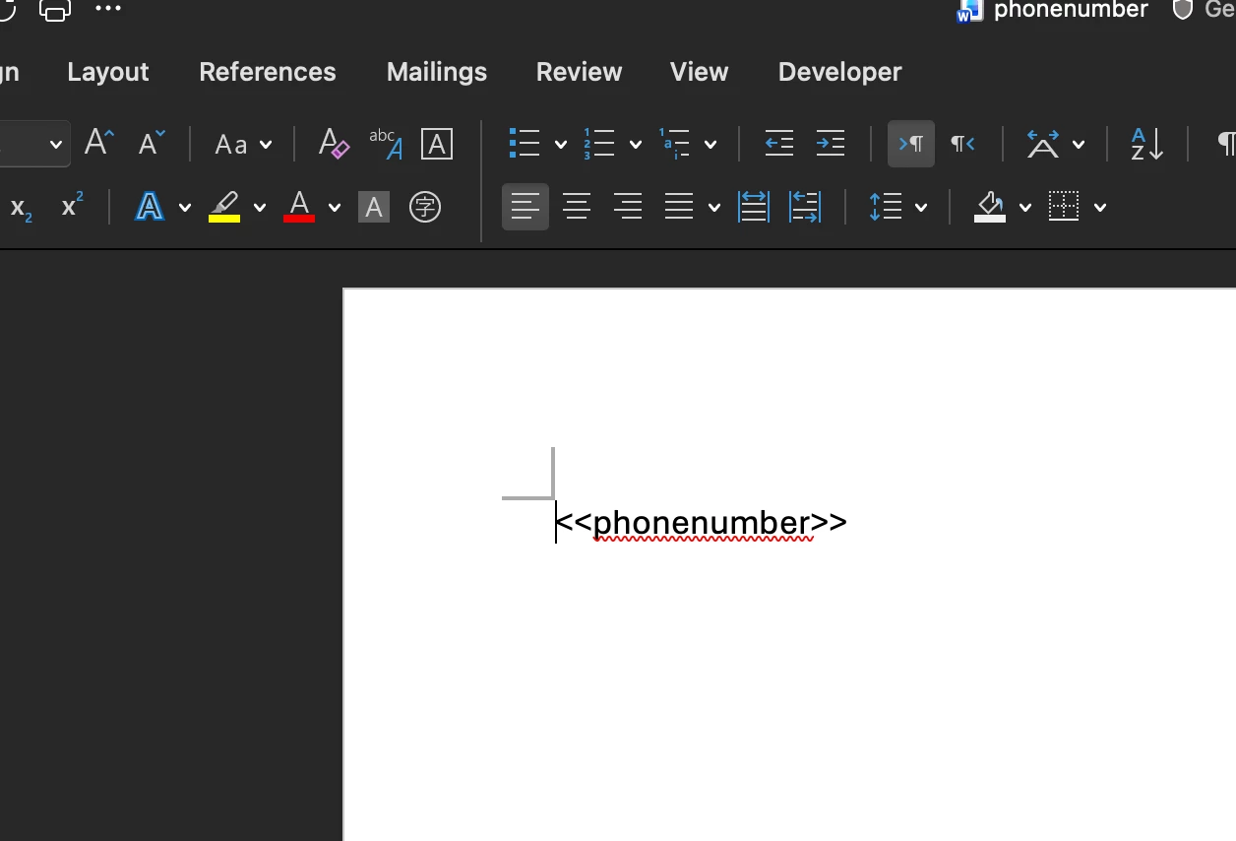Toggle left-to-right text direction
Viewport: 1236px width, 841px height.
click(x=911, y=144)
